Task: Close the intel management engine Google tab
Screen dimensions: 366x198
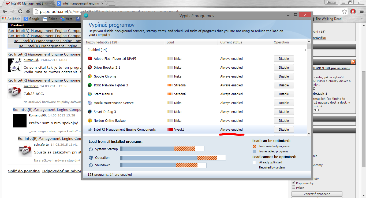Action: [102, 4]
